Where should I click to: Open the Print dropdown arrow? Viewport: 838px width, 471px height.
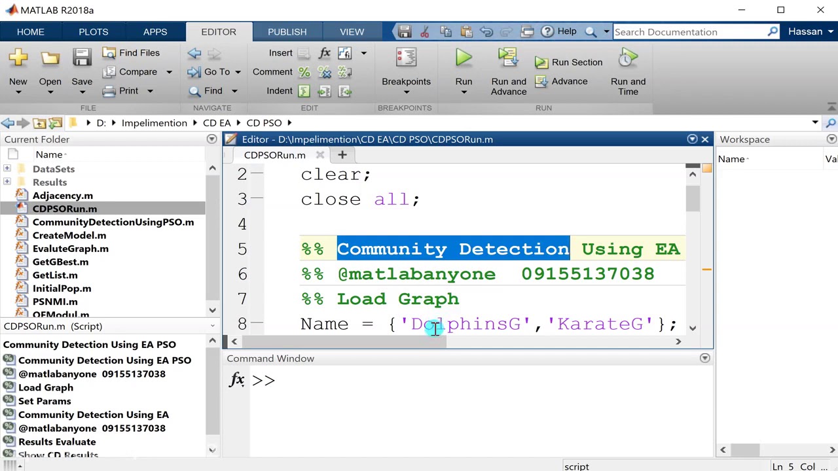[x=150, y=91]
